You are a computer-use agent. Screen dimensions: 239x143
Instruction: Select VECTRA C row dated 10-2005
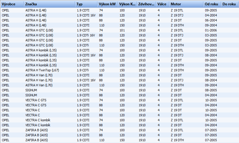coord(119,110)
